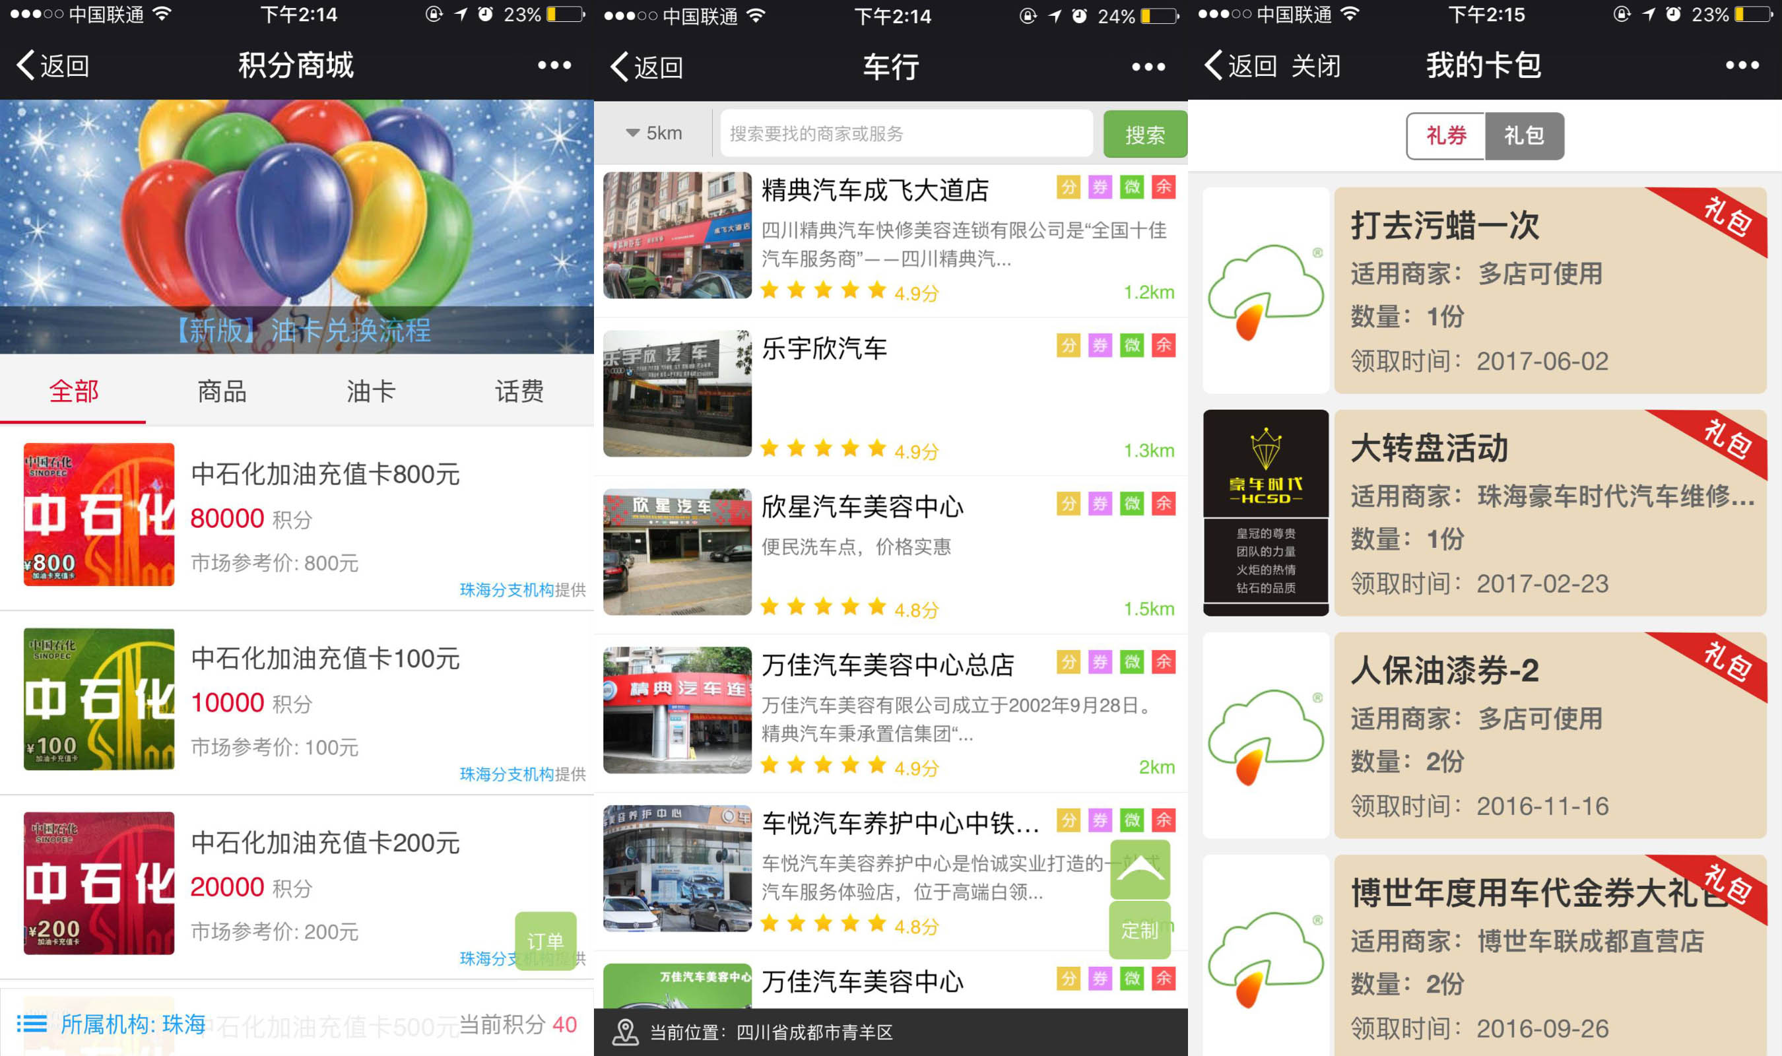Tap the 分 badge on 车悦汽车养护中心
The width and height of the screenshot is (1782, 1056).
click(x=1069, y=820)
